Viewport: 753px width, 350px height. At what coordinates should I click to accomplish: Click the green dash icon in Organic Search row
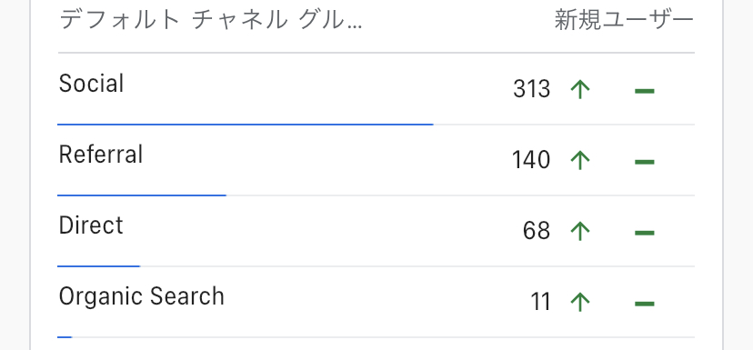(x=645, y=304)
